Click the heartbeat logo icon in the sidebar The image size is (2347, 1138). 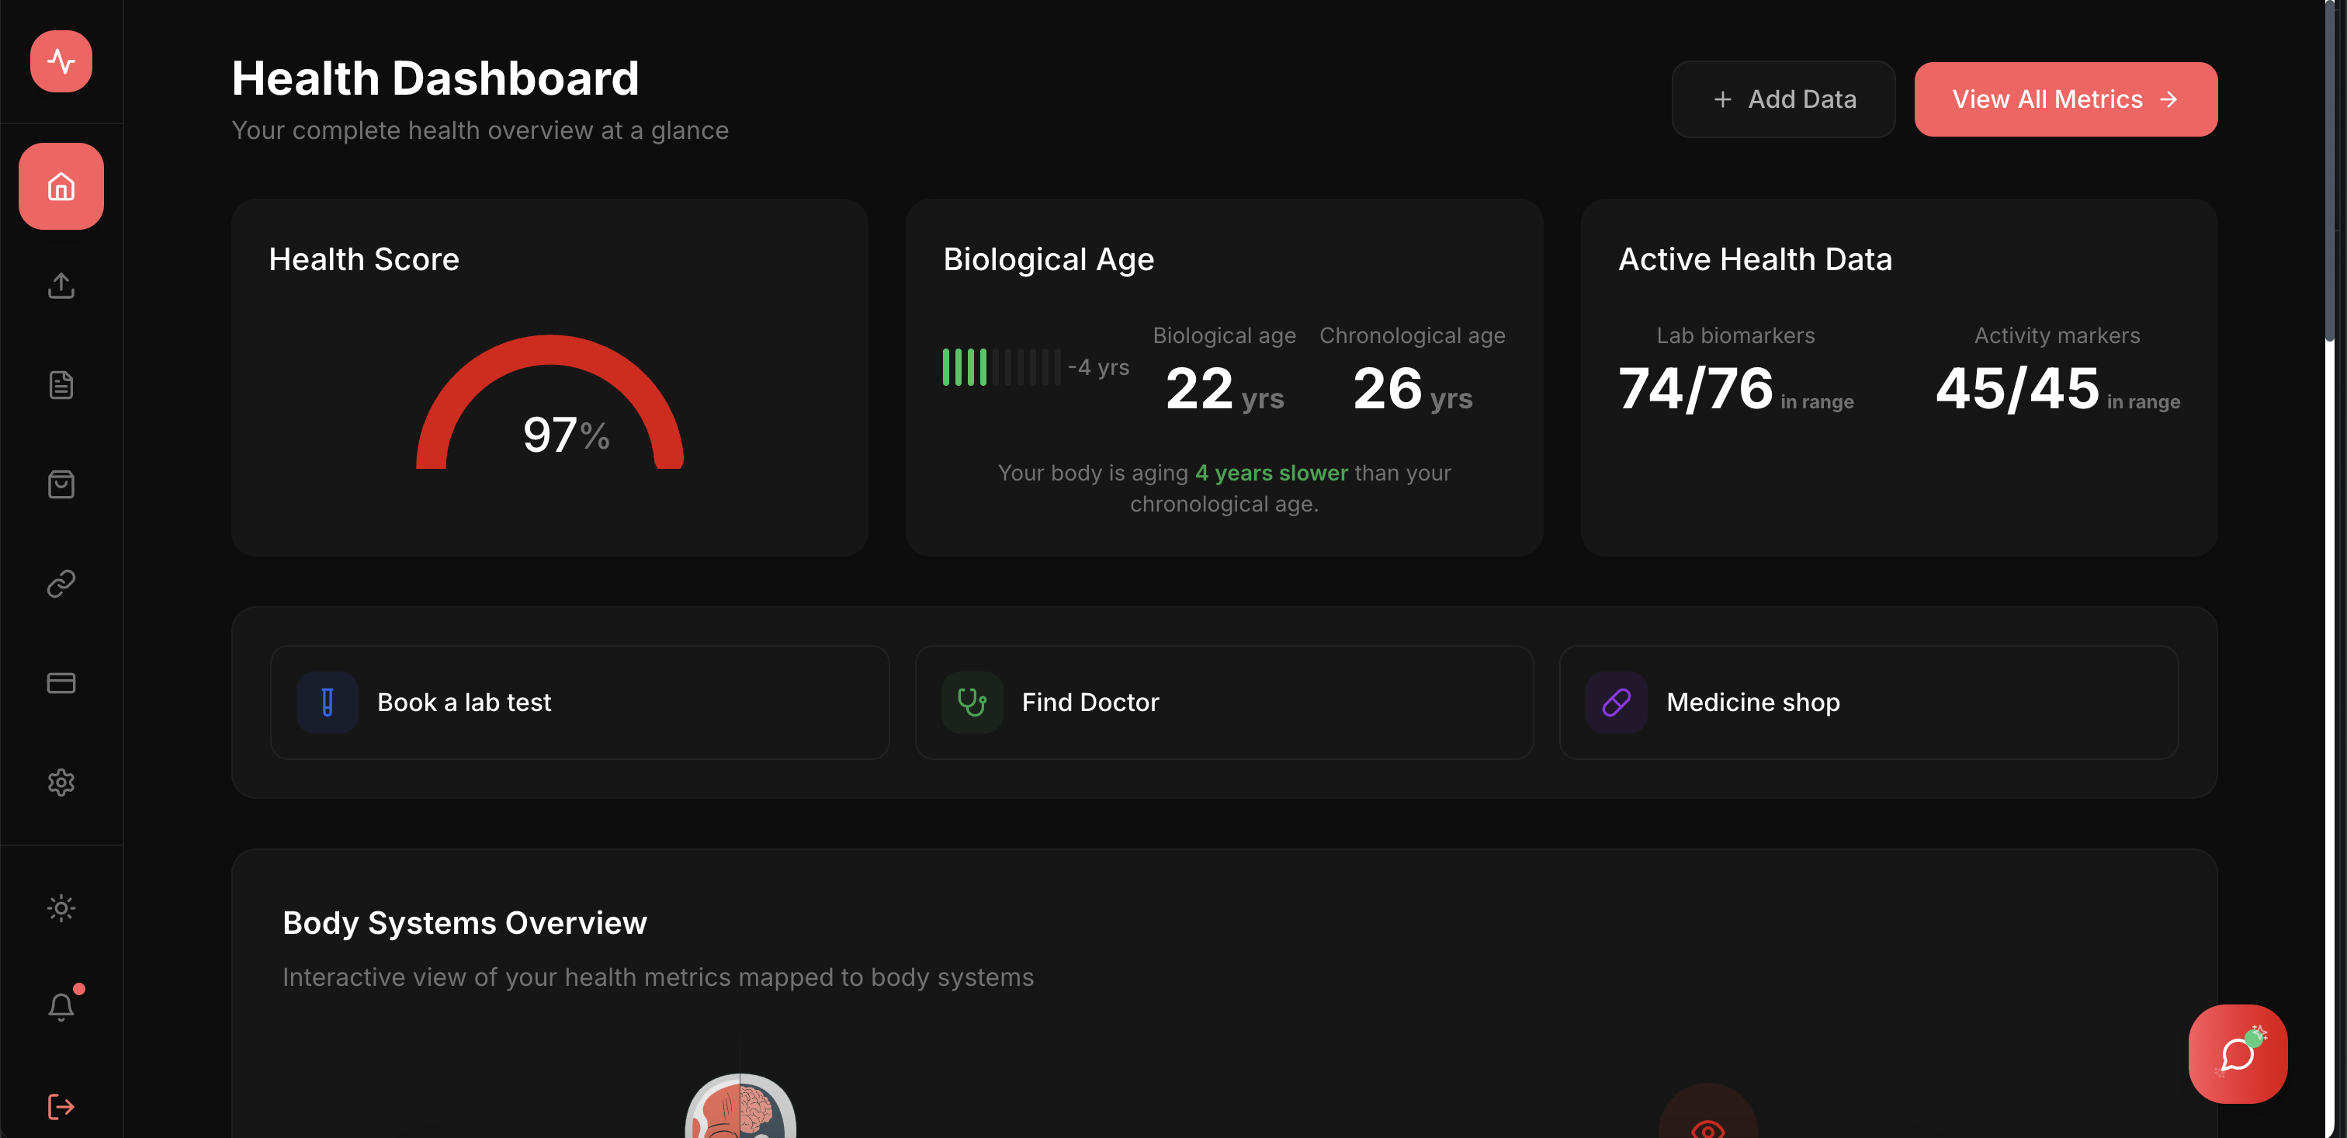[61, 61]
